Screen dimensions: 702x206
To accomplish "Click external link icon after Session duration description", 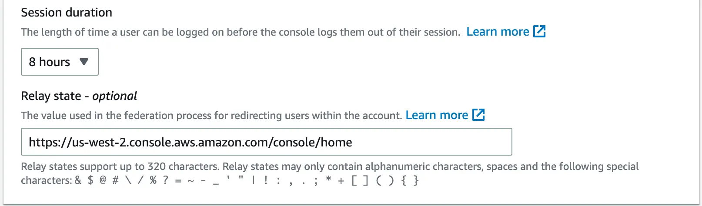I will 539,31.
